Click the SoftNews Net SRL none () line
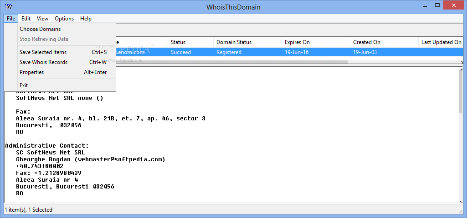The width and height of the screenshot is (467, 218). 60,98
